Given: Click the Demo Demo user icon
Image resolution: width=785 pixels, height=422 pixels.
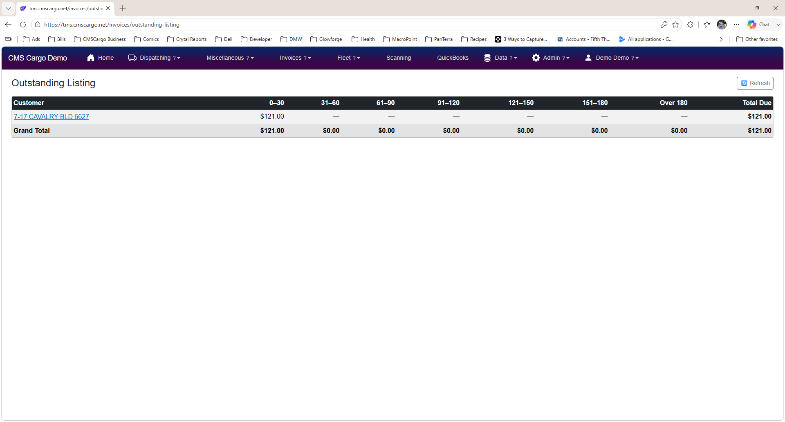Looking at the screenshot, I should (588, 58).
